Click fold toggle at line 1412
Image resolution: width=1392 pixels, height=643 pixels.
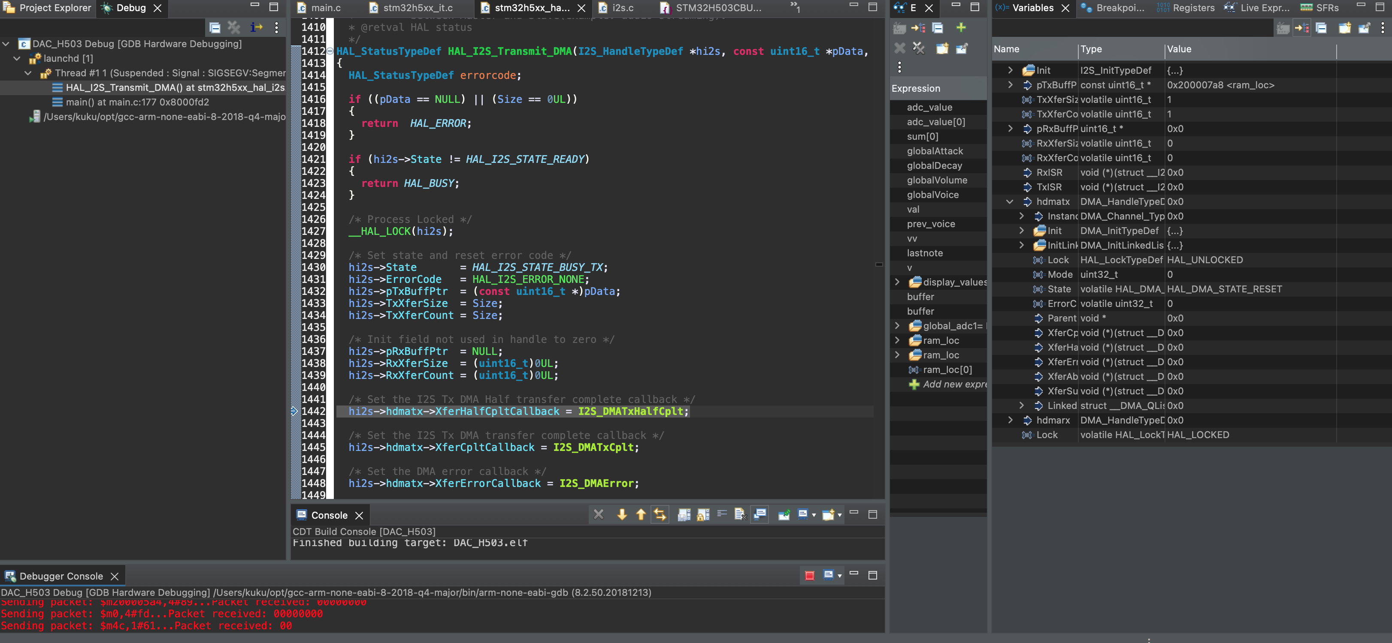[x=330, y=51]
